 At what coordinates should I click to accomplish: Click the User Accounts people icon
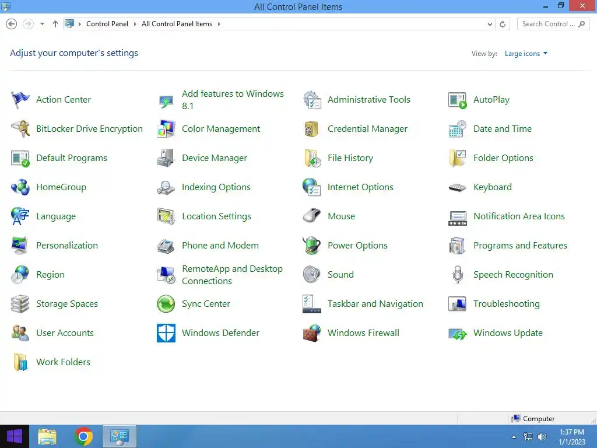click(20, 333)
